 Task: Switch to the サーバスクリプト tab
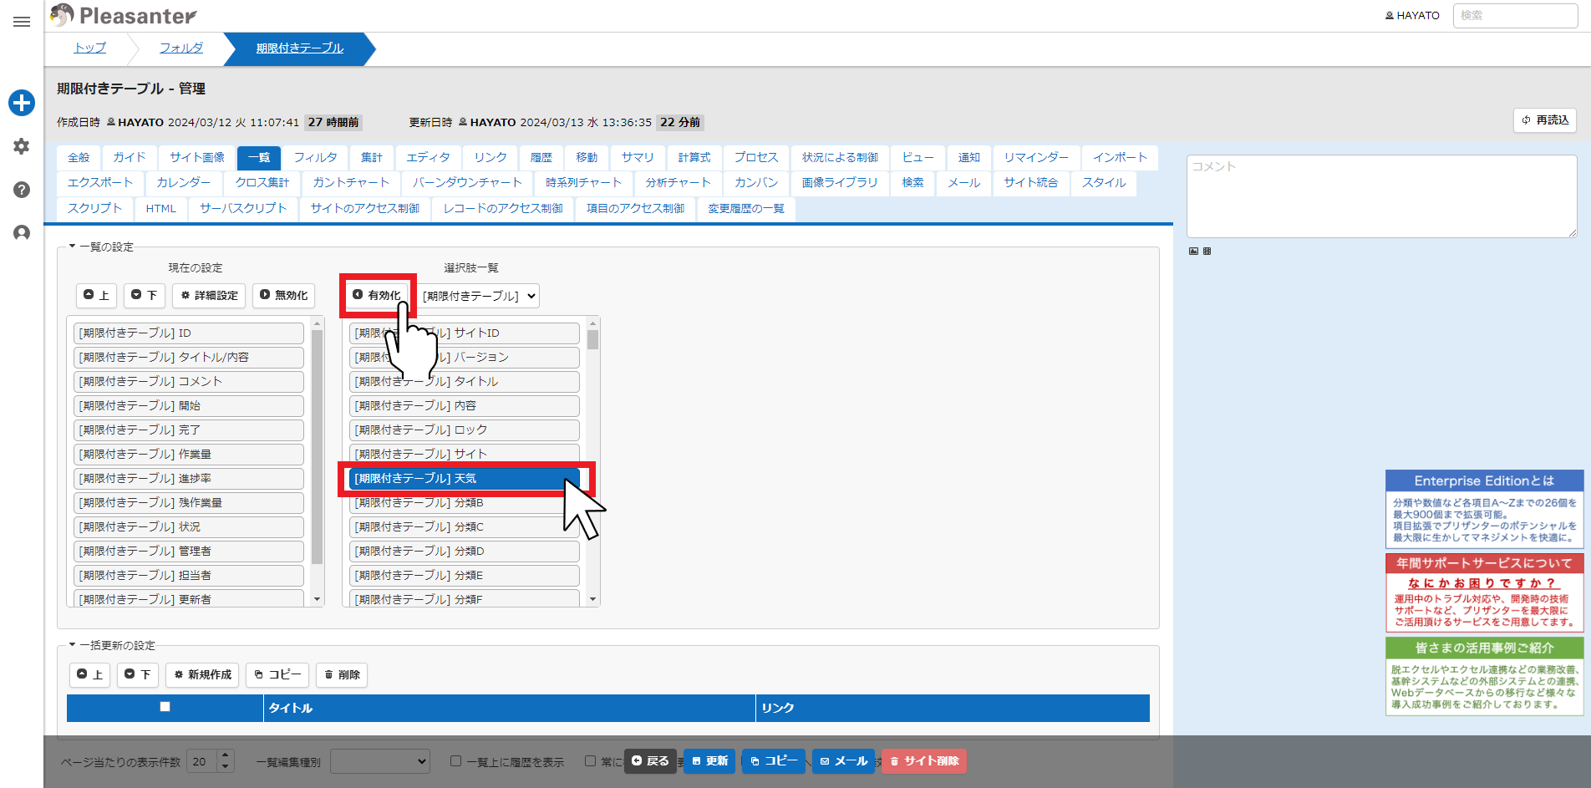243,208
